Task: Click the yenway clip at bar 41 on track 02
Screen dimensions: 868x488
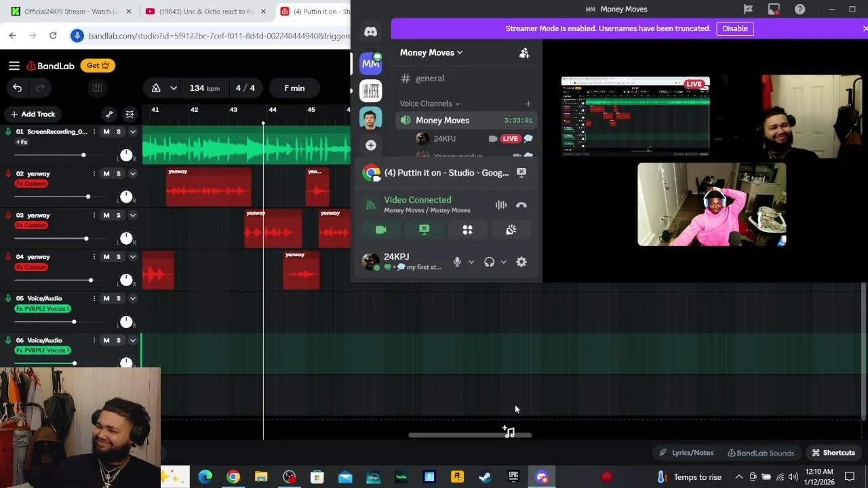Action: pos(208,186)
